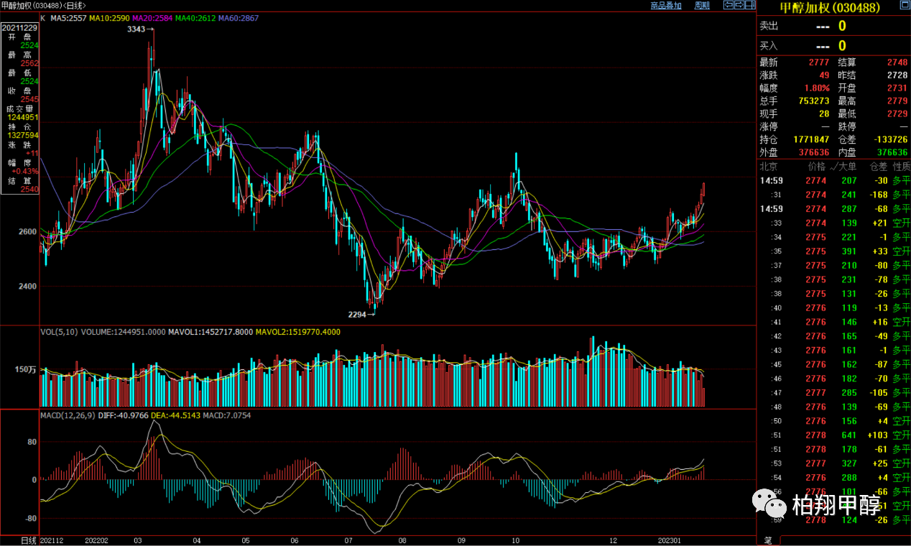Select the 笔 tick tab

point(767,540)
